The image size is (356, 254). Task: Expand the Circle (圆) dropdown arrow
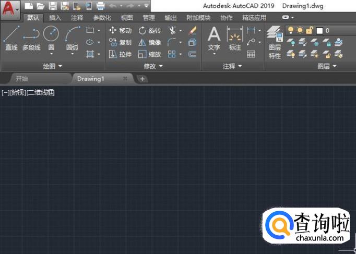click(51, 54)
